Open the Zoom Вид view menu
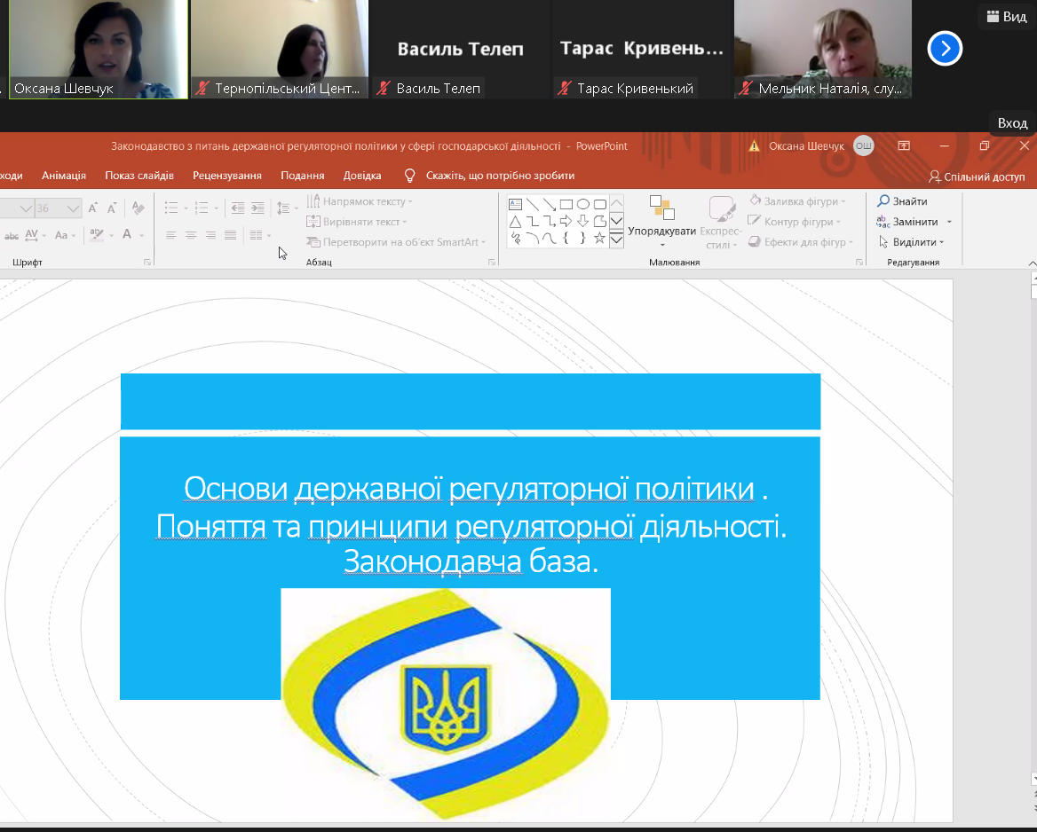Image resolution: width=1037 pixels, height=832 pixels. (x=1007, y=17)
